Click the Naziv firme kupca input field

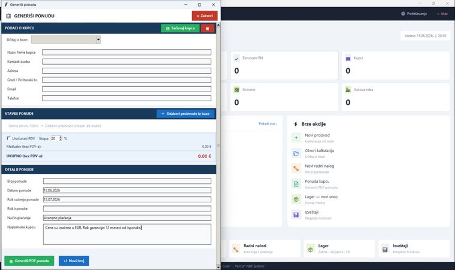(126, 52)
